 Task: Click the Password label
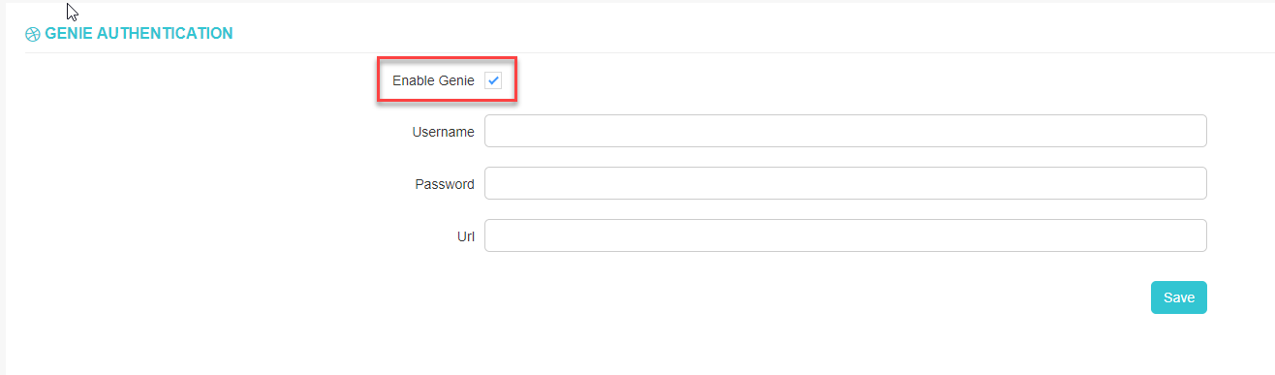click(445, 184)
